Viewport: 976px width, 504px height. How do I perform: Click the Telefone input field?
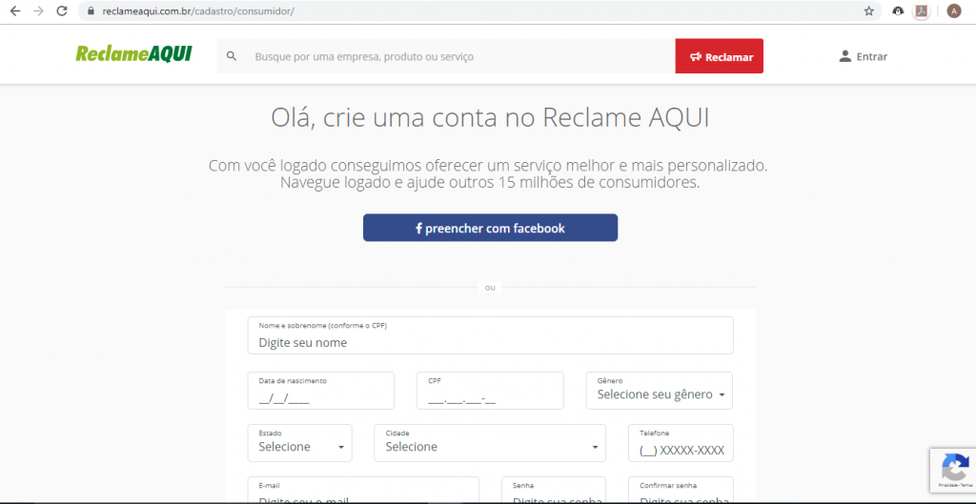point(681,443)
